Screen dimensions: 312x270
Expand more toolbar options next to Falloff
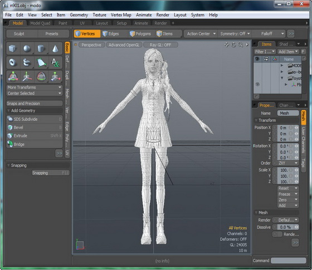point(291,33)
